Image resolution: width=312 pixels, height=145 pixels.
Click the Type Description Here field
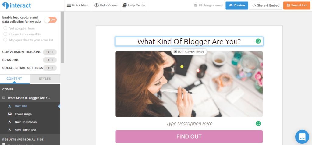coord(189,123)
